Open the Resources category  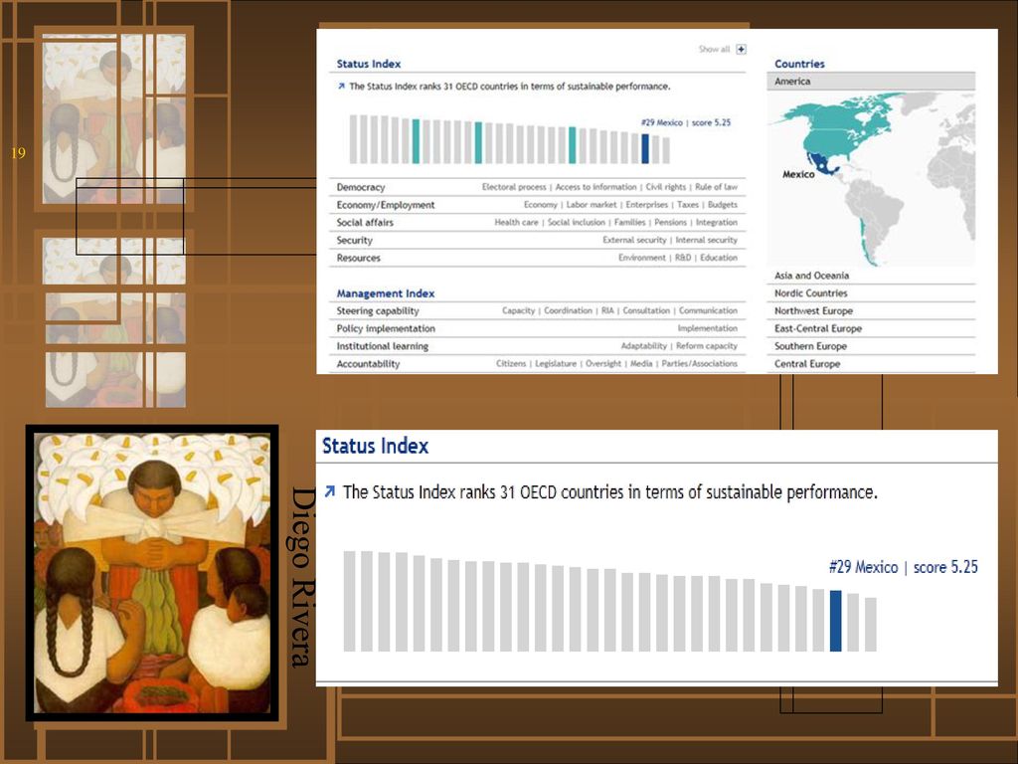click(x=537, y=258)
